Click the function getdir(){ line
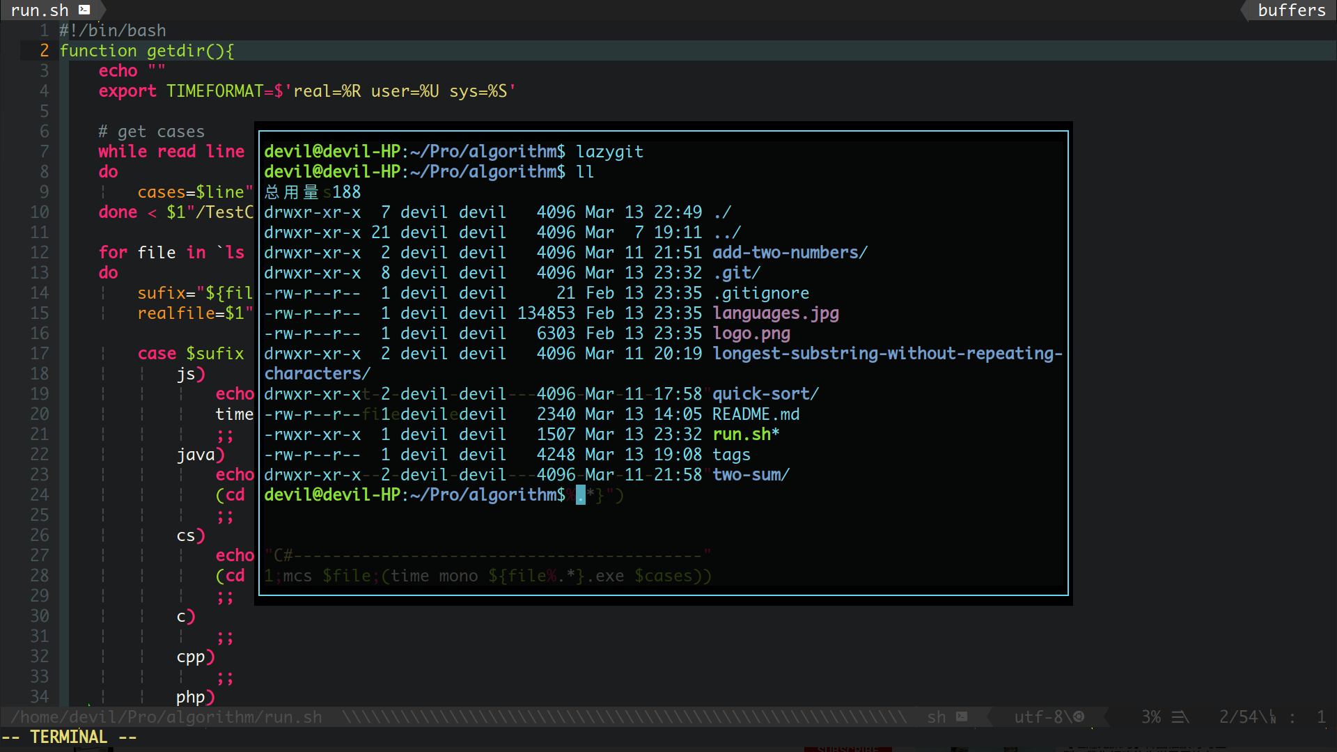The height and width of the screenshot is (752, 1337). (147, 51)
